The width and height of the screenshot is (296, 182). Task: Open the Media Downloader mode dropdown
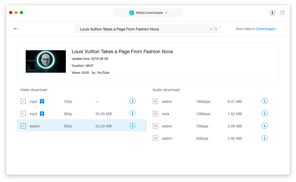pyautogui.click(x=148, y=13)
